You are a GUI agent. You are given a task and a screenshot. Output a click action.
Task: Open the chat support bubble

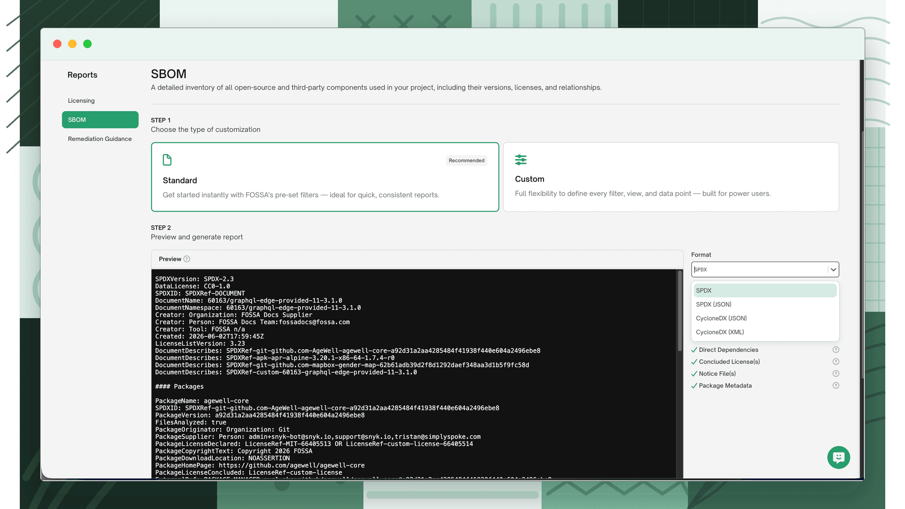[839, 457]
